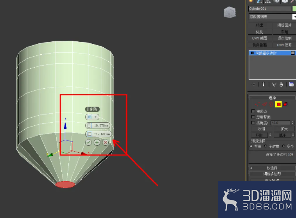
Task: Click the 倒角 caddy title label
Action: click(92, 109)
